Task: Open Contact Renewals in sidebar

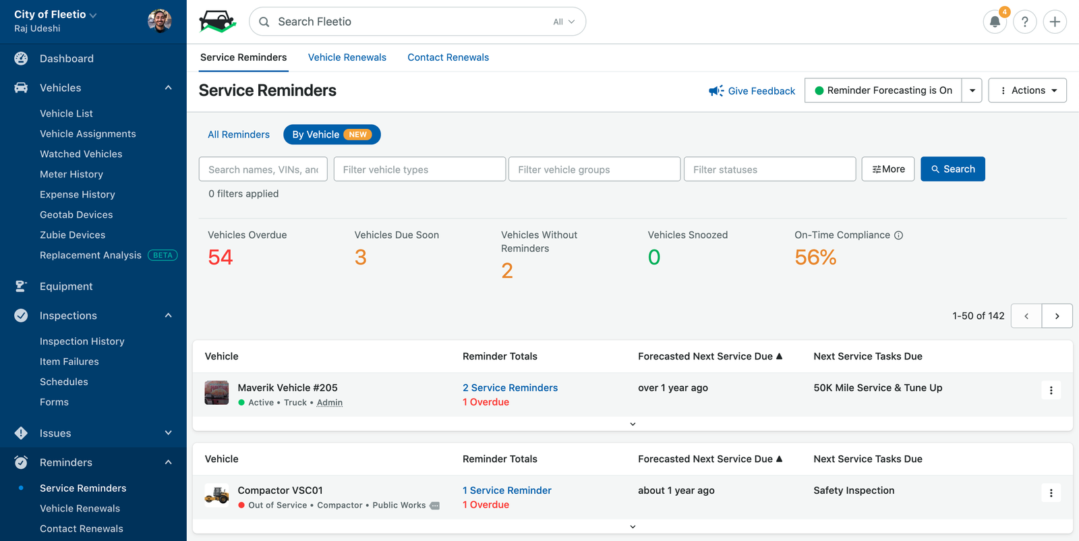Action: pyautogui.click(x=82, y=529)
